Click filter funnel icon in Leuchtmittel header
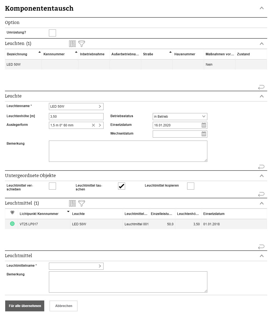This screenshot has width=268, height=316. point(82,203)
